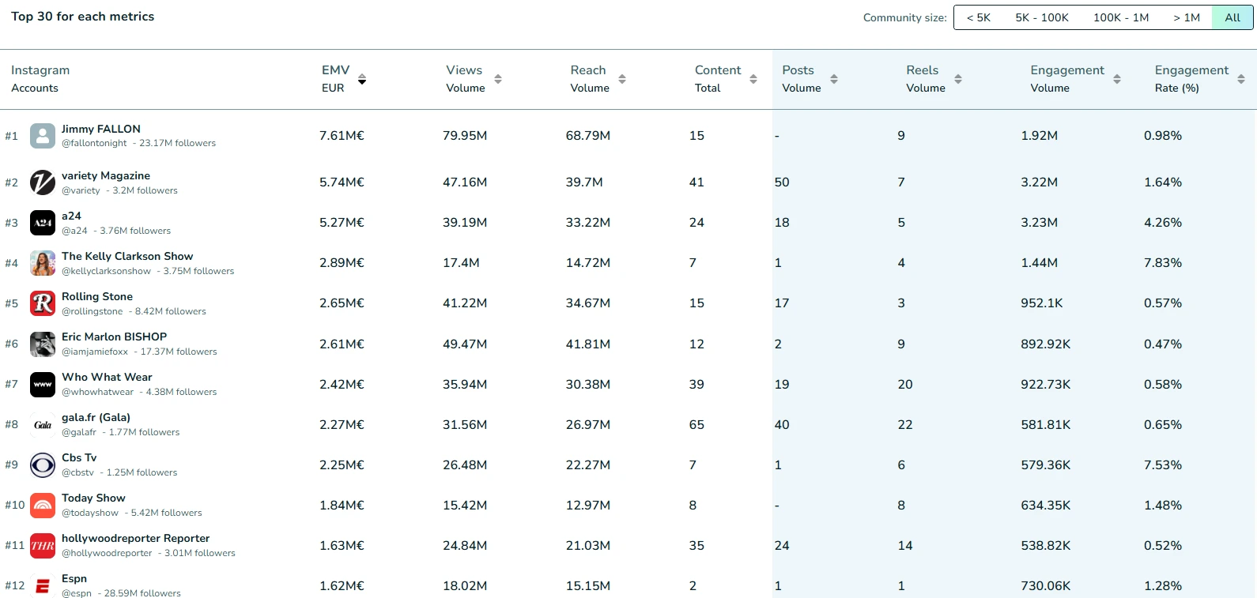Click the EMV EUR column header label
The width and height of the screenshot is (1257, 598).
pyautogui.click(x=335, y=79)
